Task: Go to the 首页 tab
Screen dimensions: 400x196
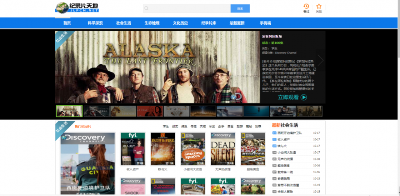Action: pos(67,23)
